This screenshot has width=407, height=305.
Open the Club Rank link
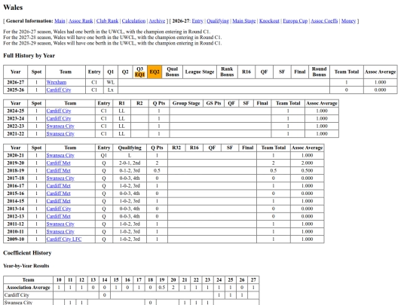(107, 21)
